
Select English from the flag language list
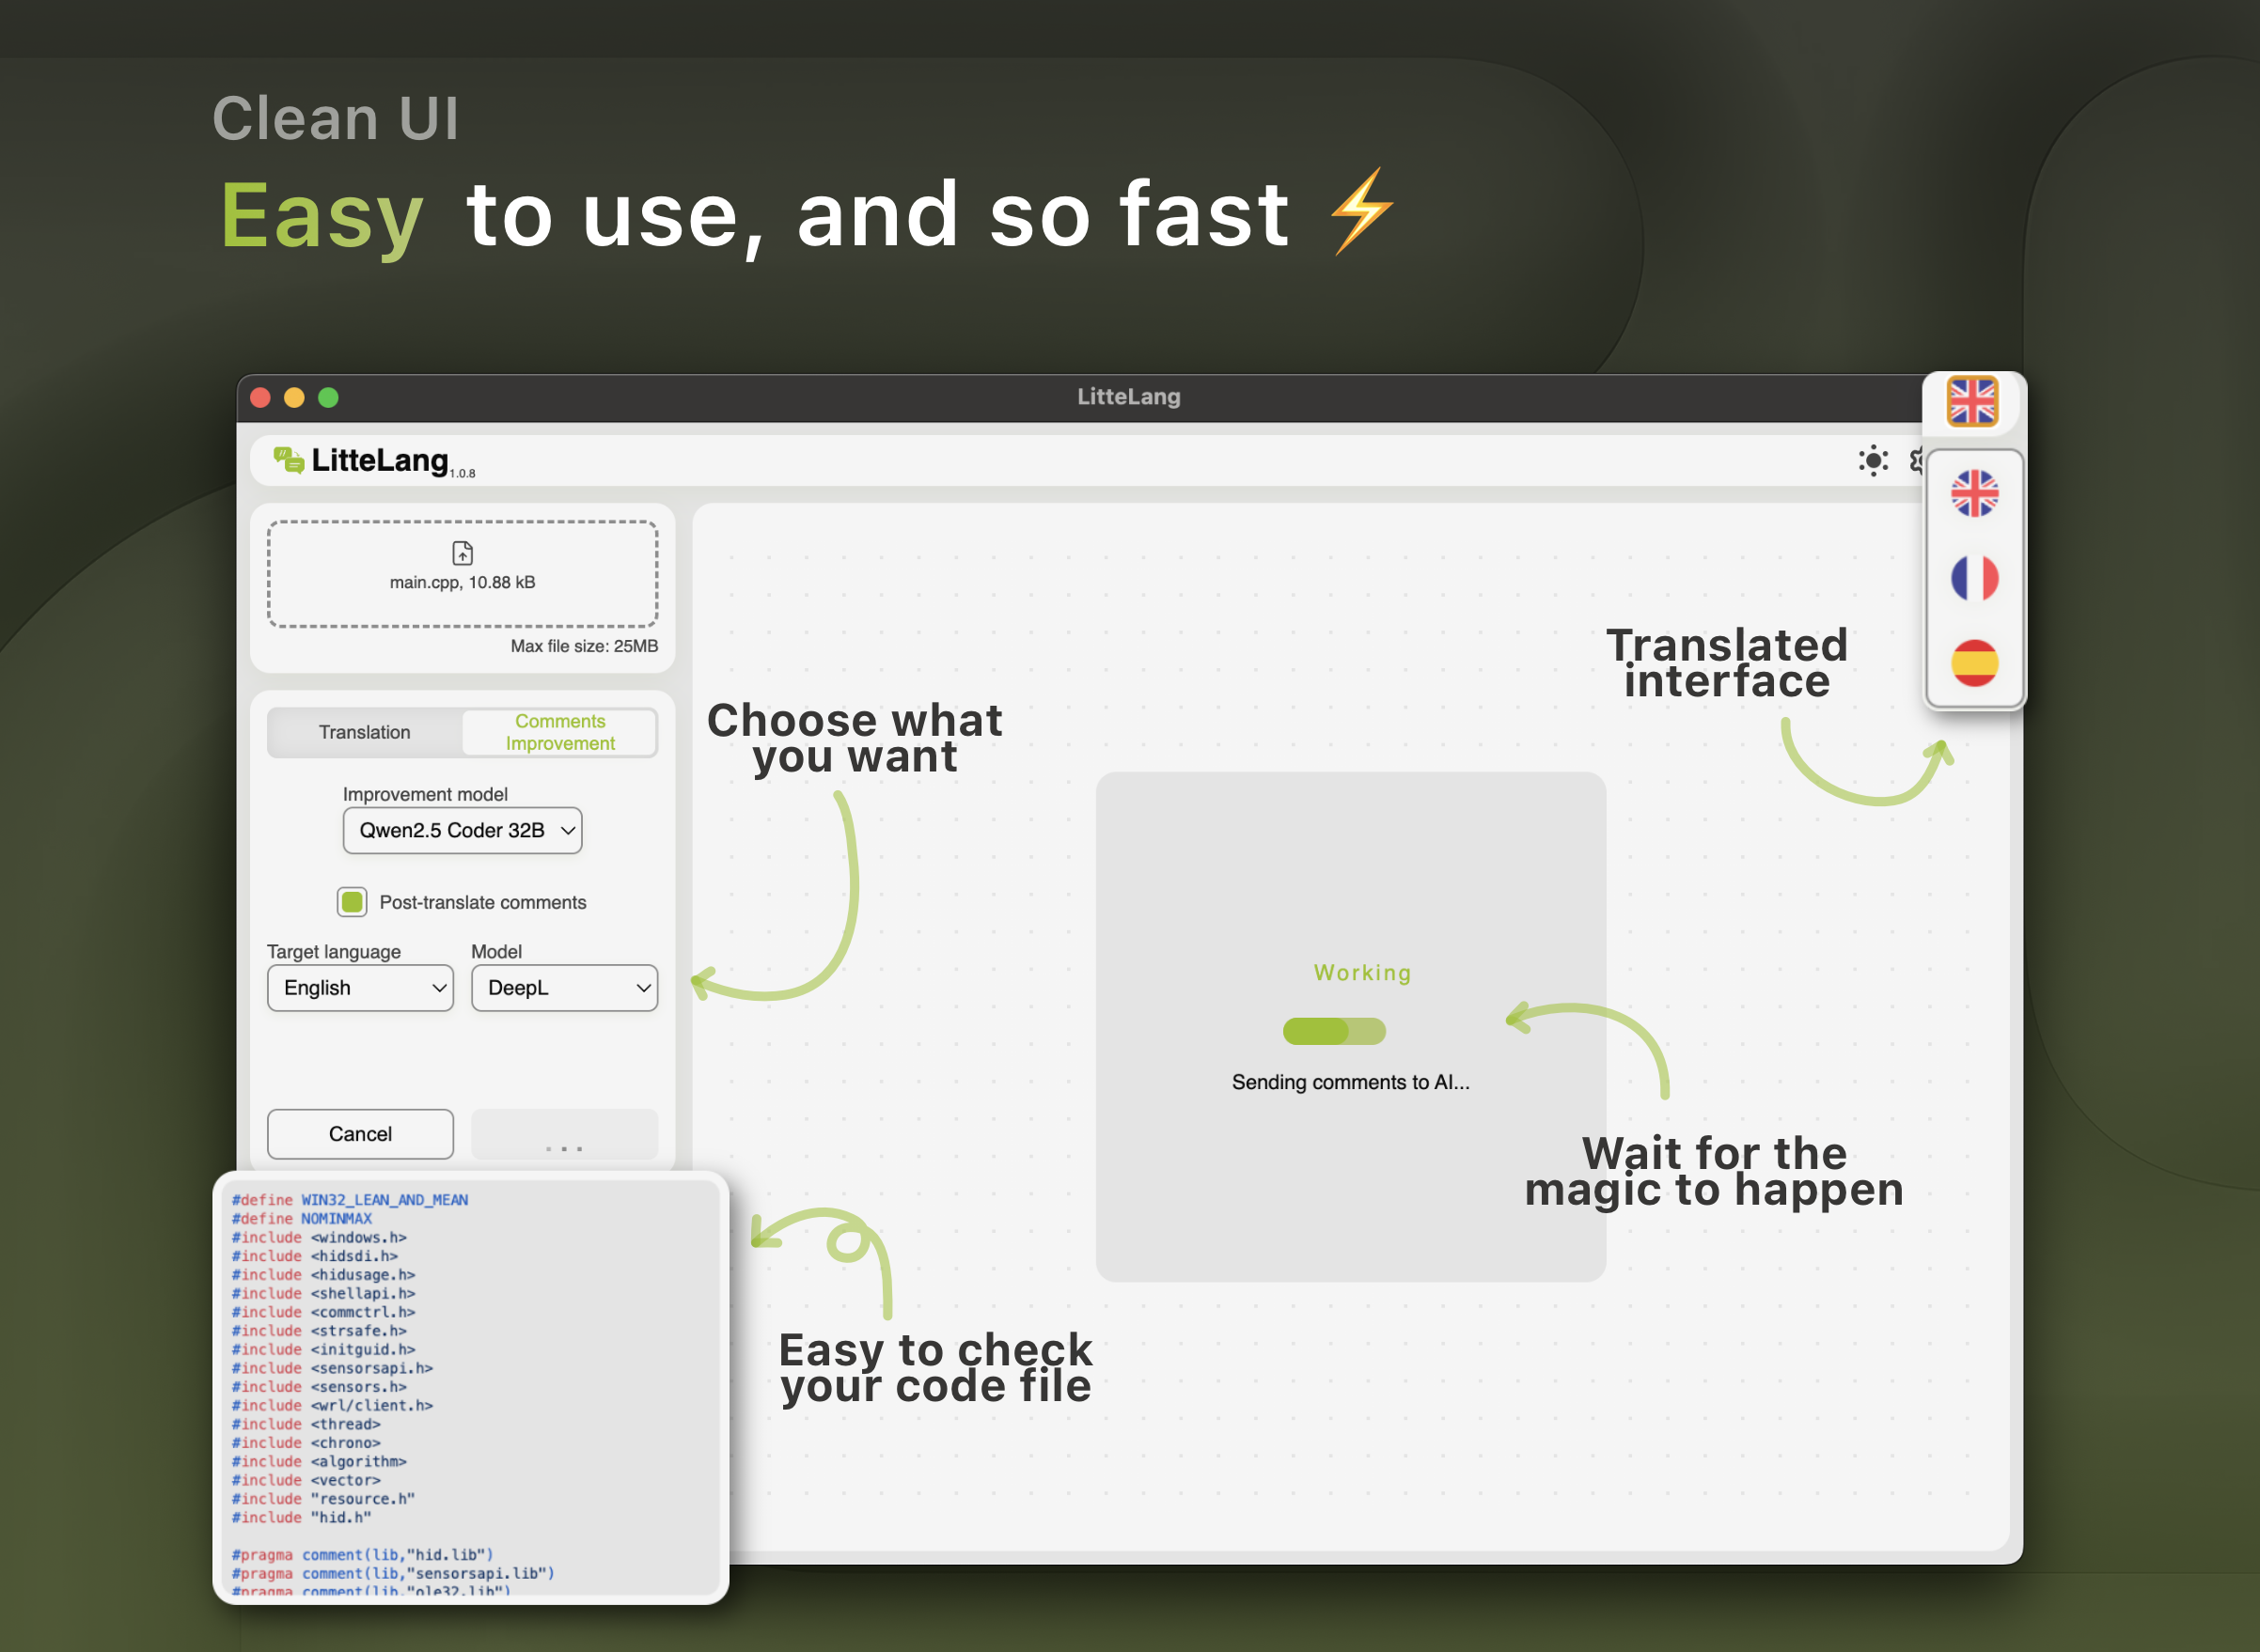pos(1974,493)
